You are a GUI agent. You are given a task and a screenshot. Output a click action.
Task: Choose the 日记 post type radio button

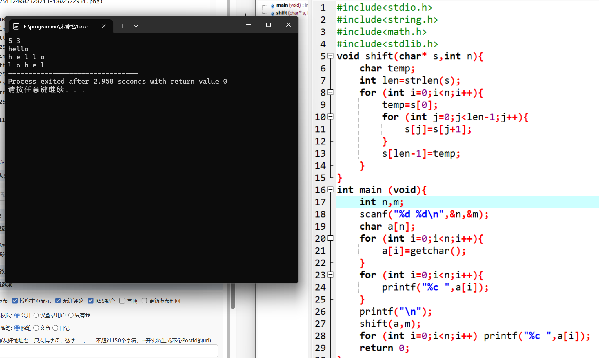point(55,328)
